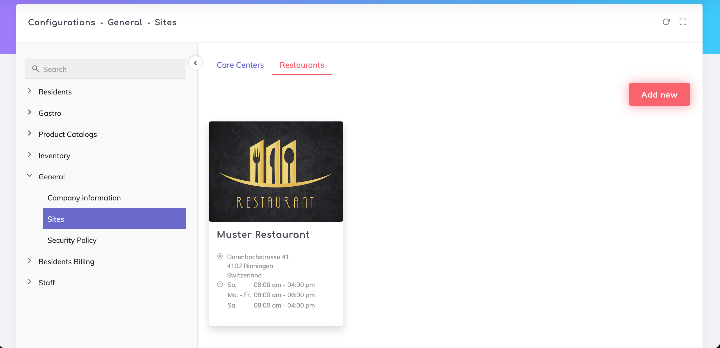Screen dimensions: 720x348
Task: Switch to the Care Centers tab
Action: click(240, 65)
